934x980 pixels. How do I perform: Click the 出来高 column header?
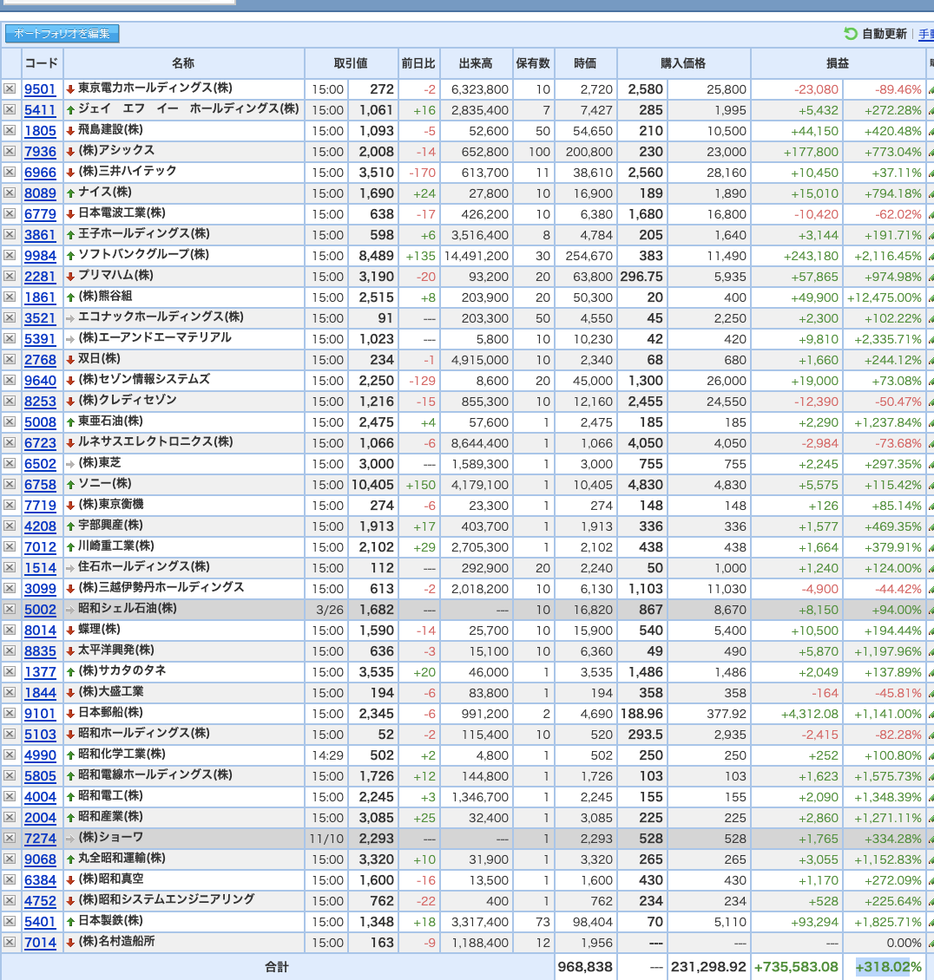click(x=476, y=63)
